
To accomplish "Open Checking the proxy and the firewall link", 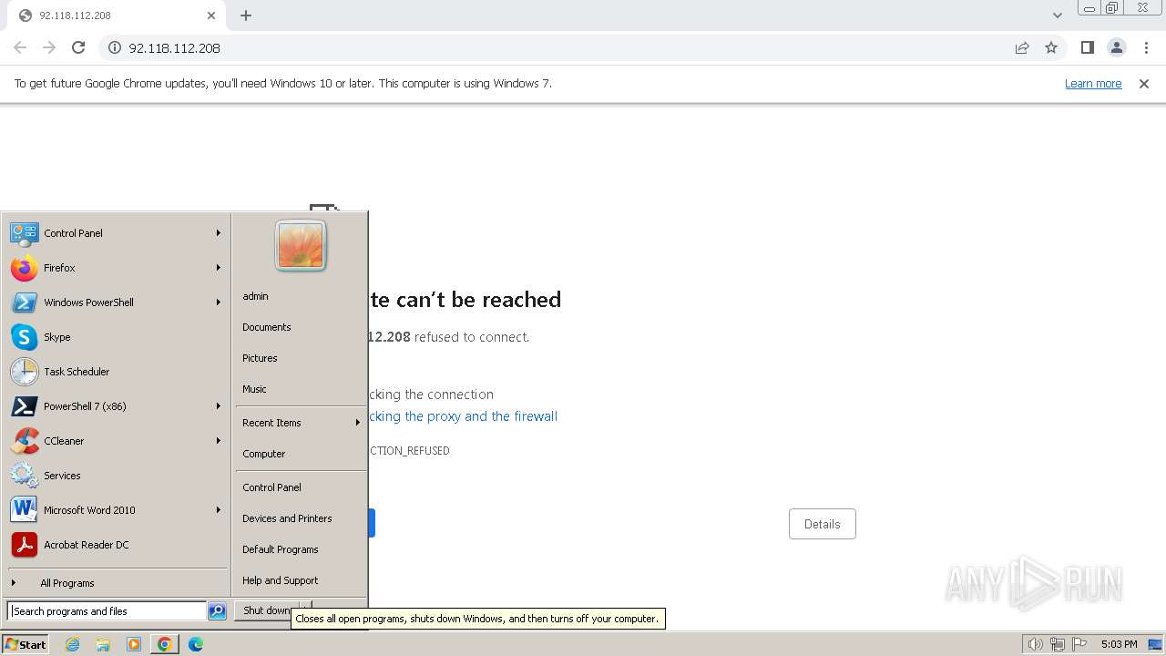I will coord(463,416).
